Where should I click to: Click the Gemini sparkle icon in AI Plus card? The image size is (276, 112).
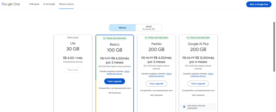pos(184,107)
